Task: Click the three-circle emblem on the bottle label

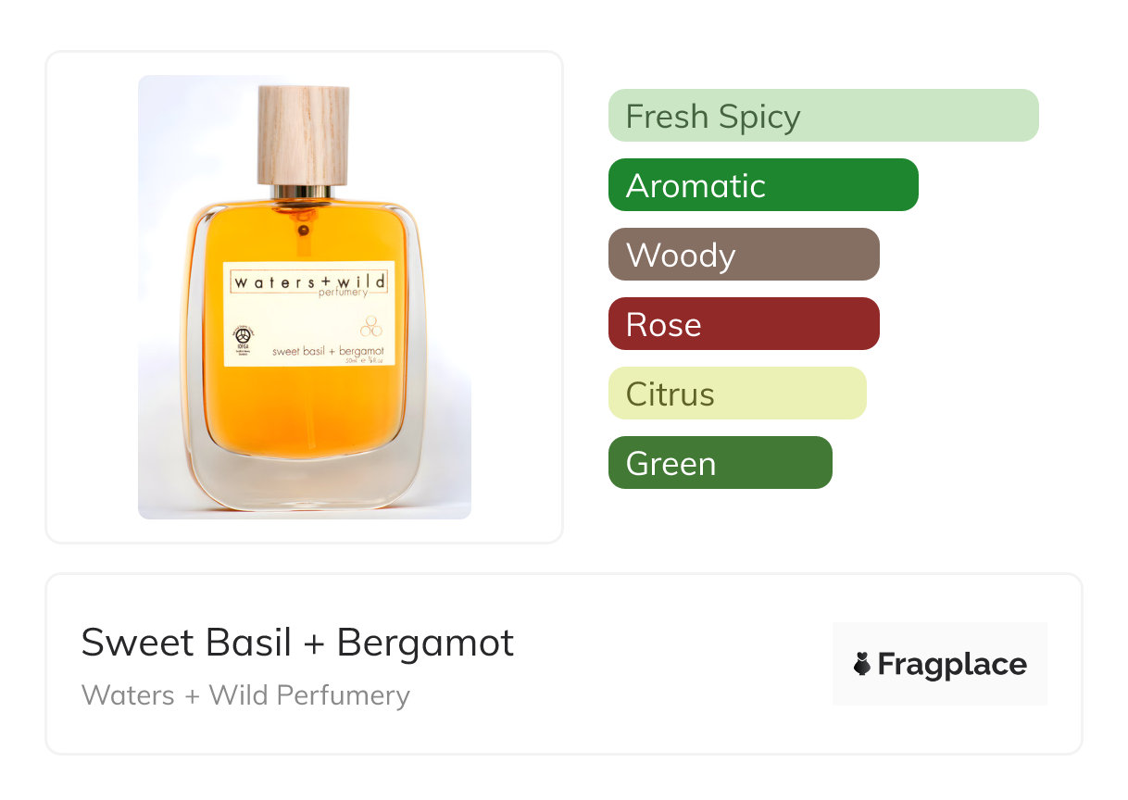Action: point(370,327)
